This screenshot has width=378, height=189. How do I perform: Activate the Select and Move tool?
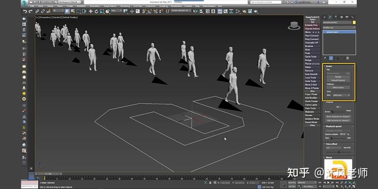pyautogui.click(x=91, y=11)
